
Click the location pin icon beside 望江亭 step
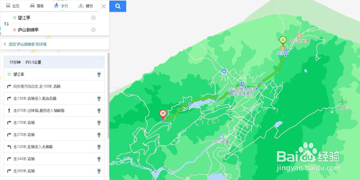pyautogui.click(x=99, y=74)
